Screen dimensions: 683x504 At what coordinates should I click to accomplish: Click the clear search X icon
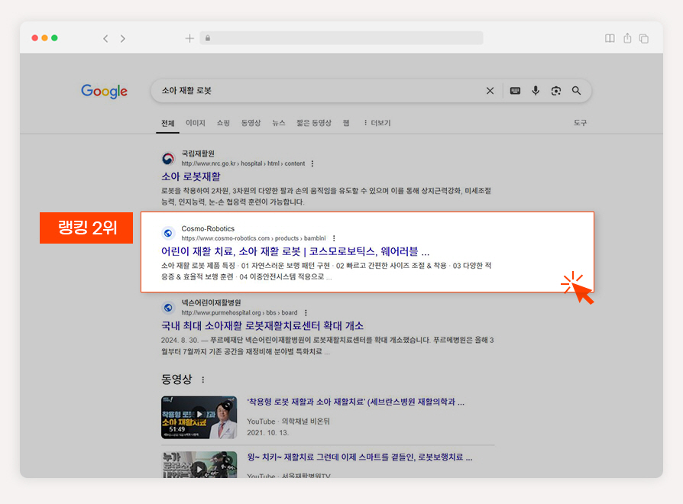490,91
